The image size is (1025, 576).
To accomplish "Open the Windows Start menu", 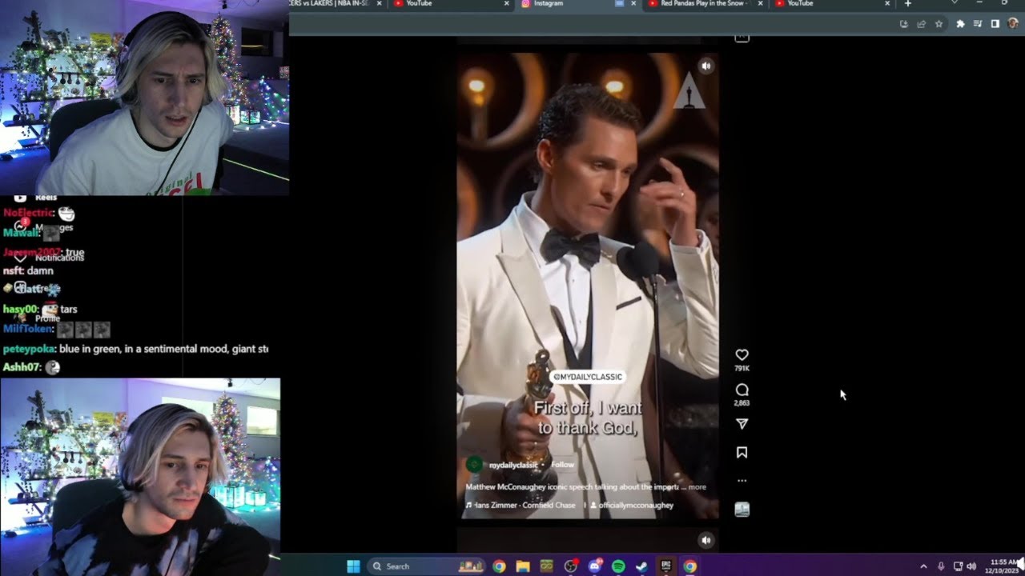I will 353,566.
